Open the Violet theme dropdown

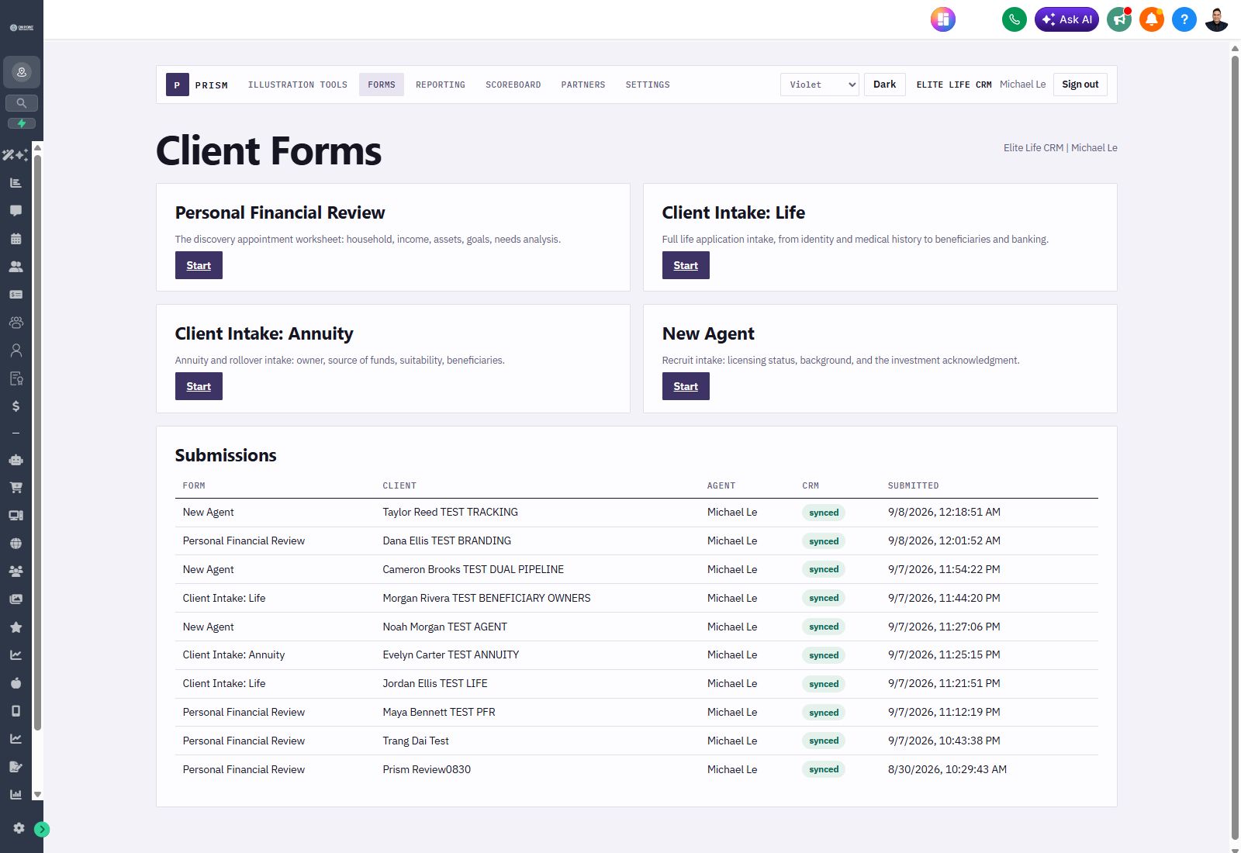click(820, 85)
